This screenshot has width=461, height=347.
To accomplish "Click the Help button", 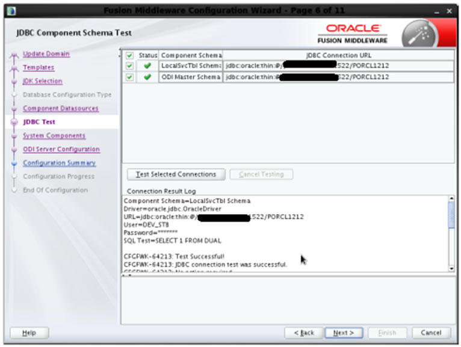I will [29, 333].
